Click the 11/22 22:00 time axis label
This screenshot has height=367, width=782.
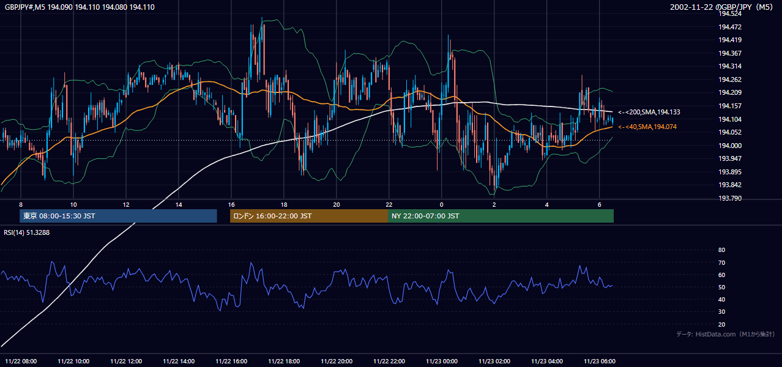click(389, 361)
